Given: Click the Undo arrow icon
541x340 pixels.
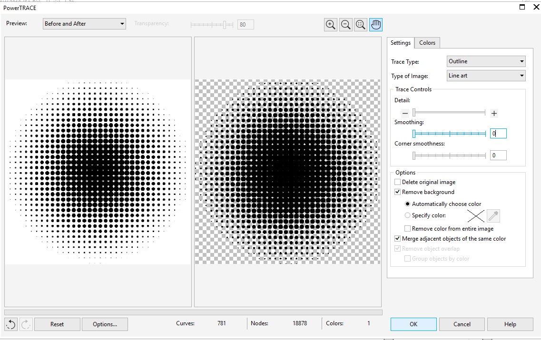Looking at the screenshot, I should [x=10, y=324].
